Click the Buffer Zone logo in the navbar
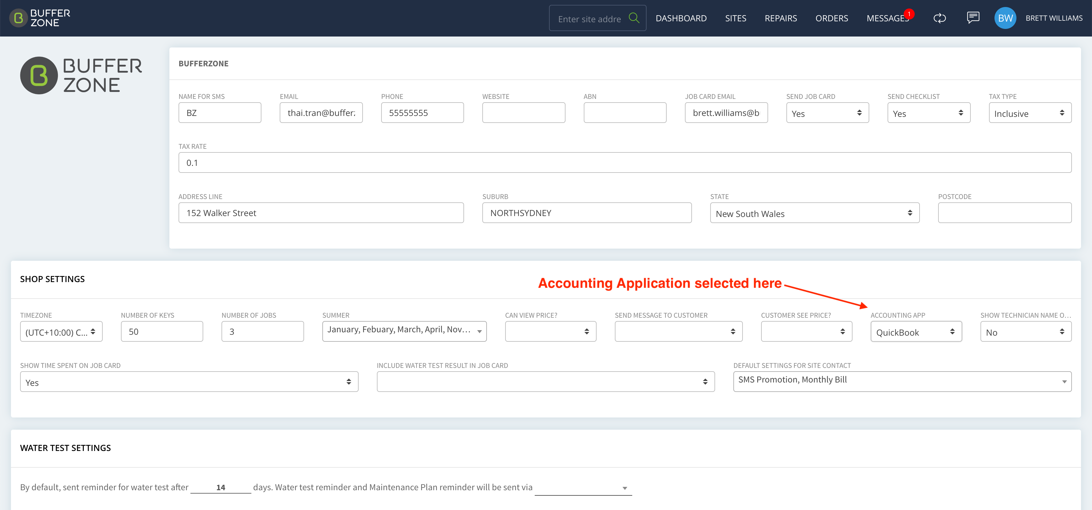1092x510 pixels. (x=40, y=18)
